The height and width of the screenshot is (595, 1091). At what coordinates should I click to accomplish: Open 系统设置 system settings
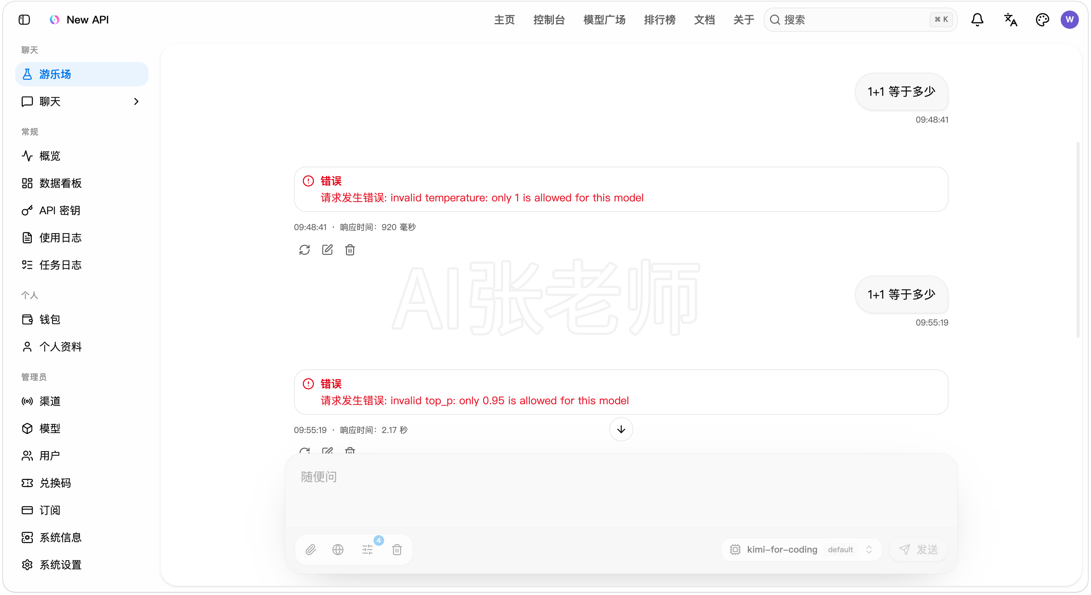pyautogui.click(x=82, y=565)
